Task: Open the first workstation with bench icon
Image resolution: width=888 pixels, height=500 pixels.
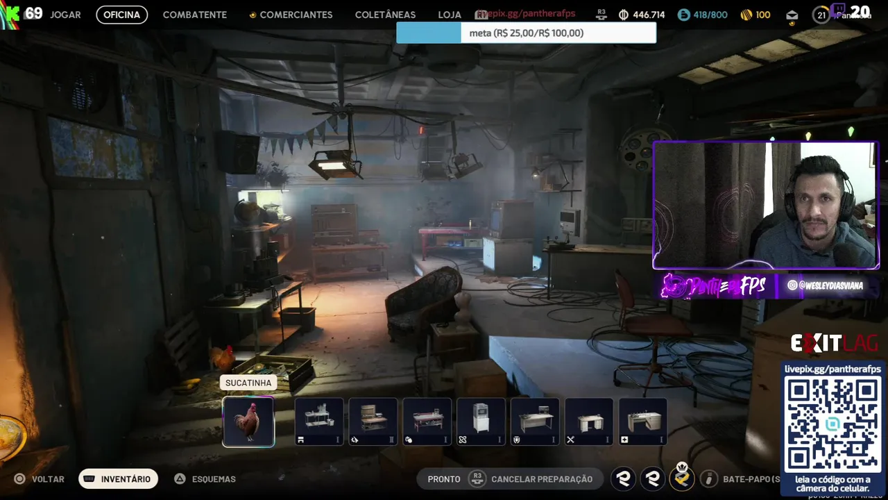Action: tap(319, 422)
